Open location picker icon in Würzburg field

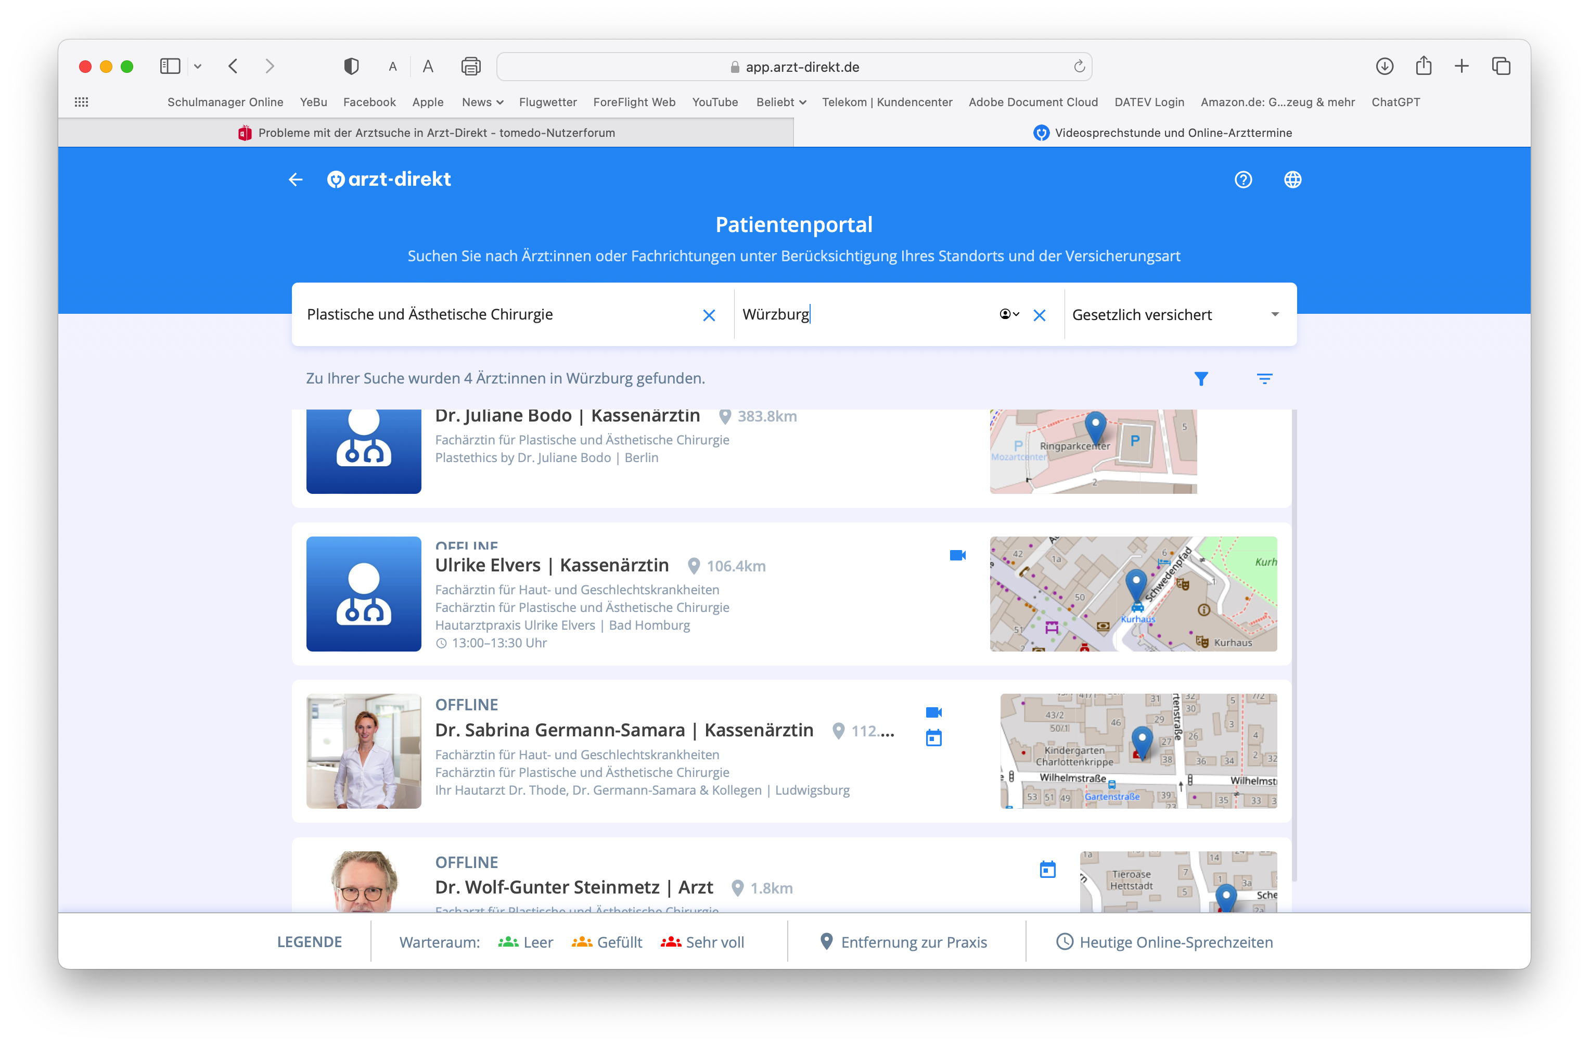point(1009,314)
